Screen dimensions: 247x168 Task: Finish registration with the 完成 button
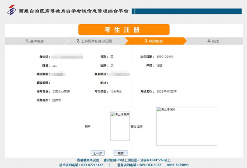click(120, 153)
